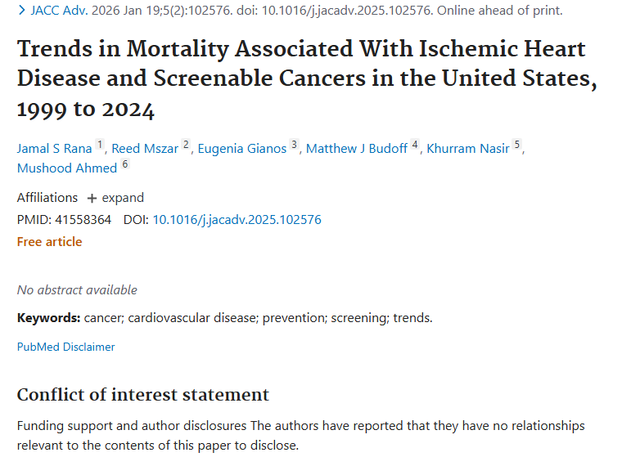The height and width of the screenshot is (466, 622).
Task: Click affiliation superscript 1 after Rana
Action: tap(100, 145)
